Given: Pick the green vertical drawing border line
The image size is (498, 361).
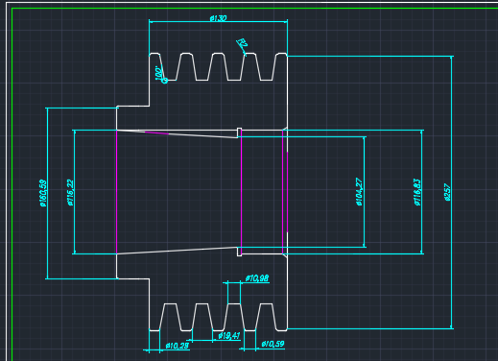Looking at the screenshot, I should pyautogui.click(x=12, y=184).
